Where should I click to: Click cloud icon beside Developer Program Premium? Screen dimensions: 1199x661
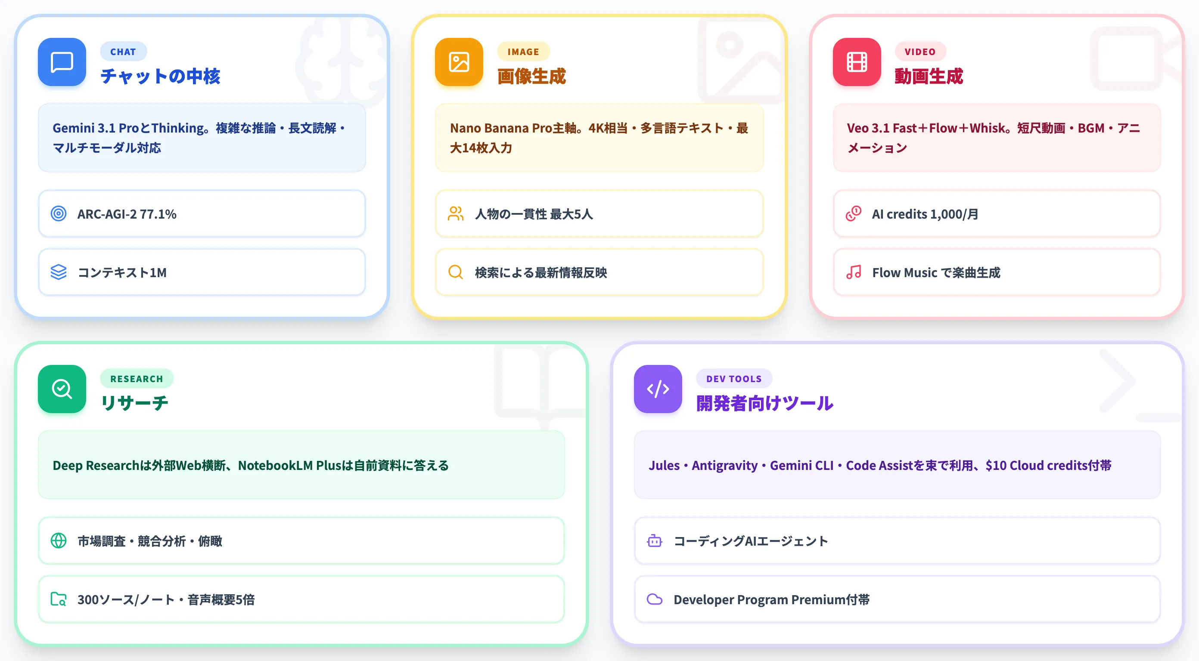(x=655, y=599)
